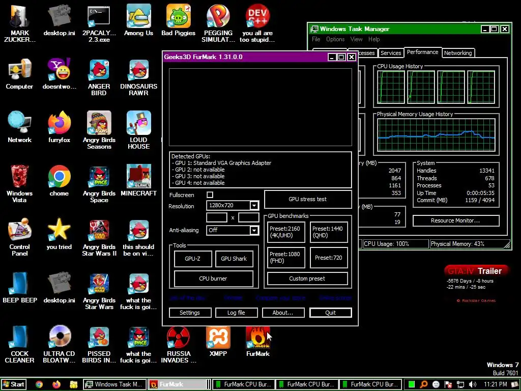Image resolution: width=521 pixels, height=391 pixels.
Task: Click the volume speaker tray icon
Action: (472, 384)
